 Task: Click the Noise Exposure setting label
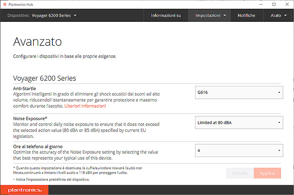click(30, 118)
